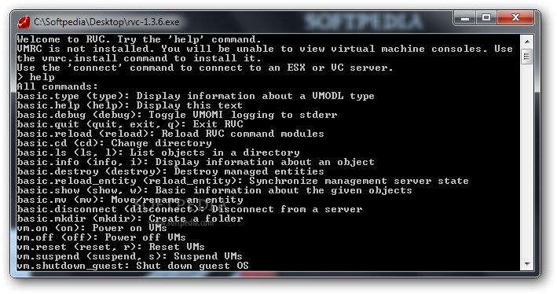Click the 'vm.shutdown_guest' line
This screenshot has width=557, height=294.
click(133, 266)
